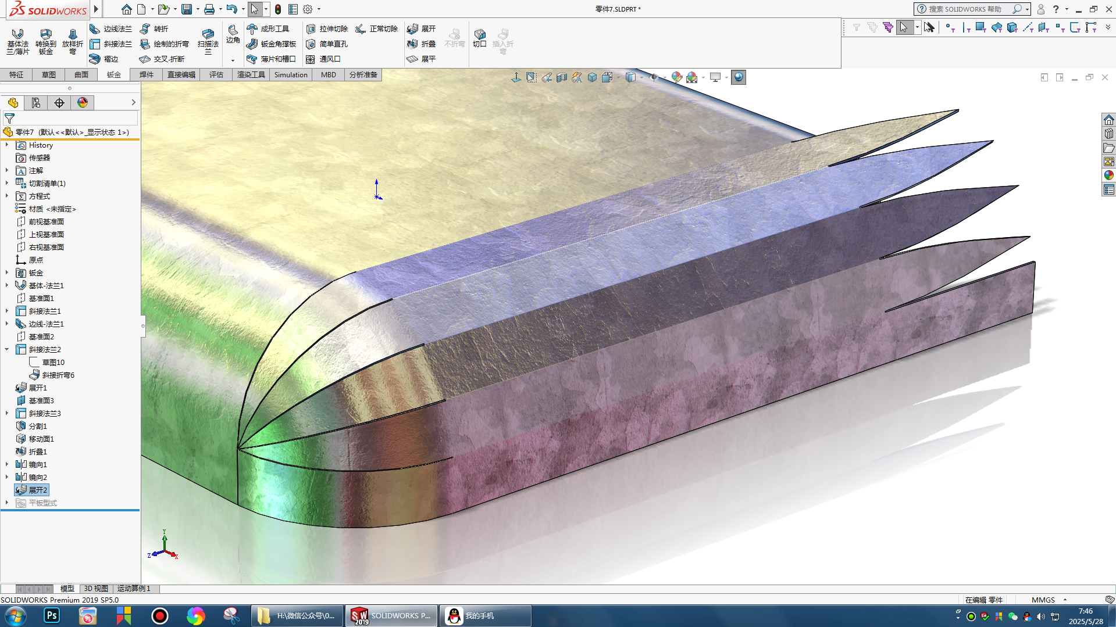Expand the panel tabs chevron
1116x627 pixels.
click(133, 102)
